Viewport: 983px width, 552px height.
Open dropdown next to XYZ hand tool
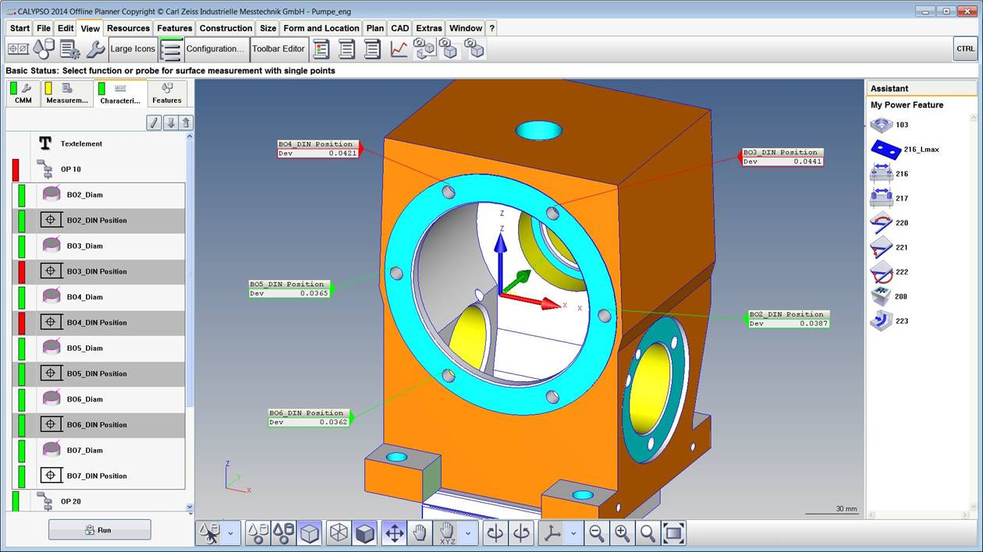coord(468,533)
